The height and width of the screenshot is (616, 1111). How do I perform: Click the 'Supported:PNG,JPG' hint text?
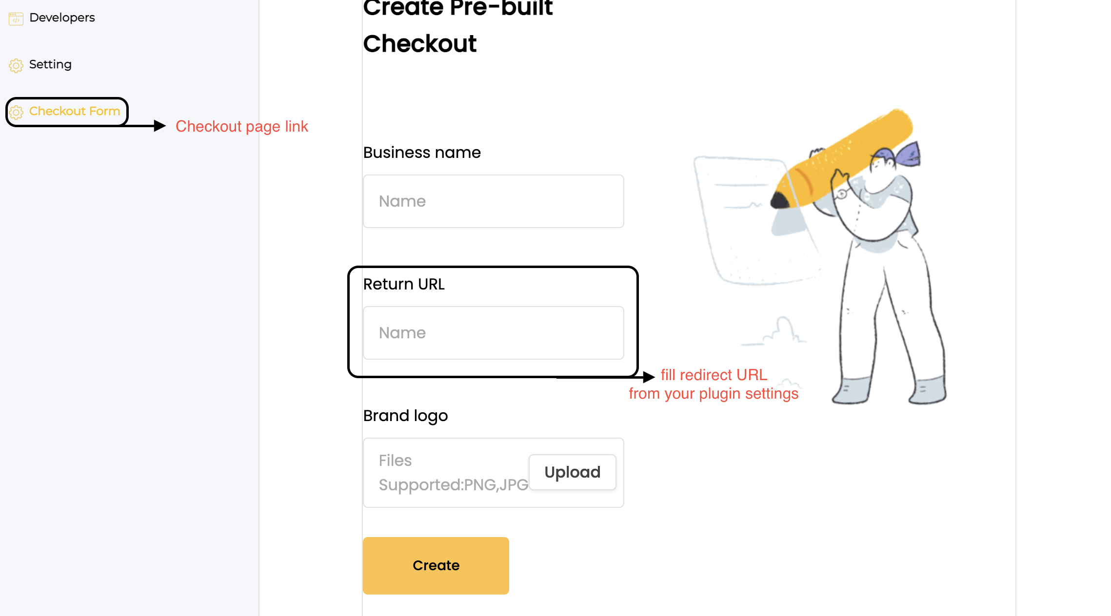[x=454, y=485]
